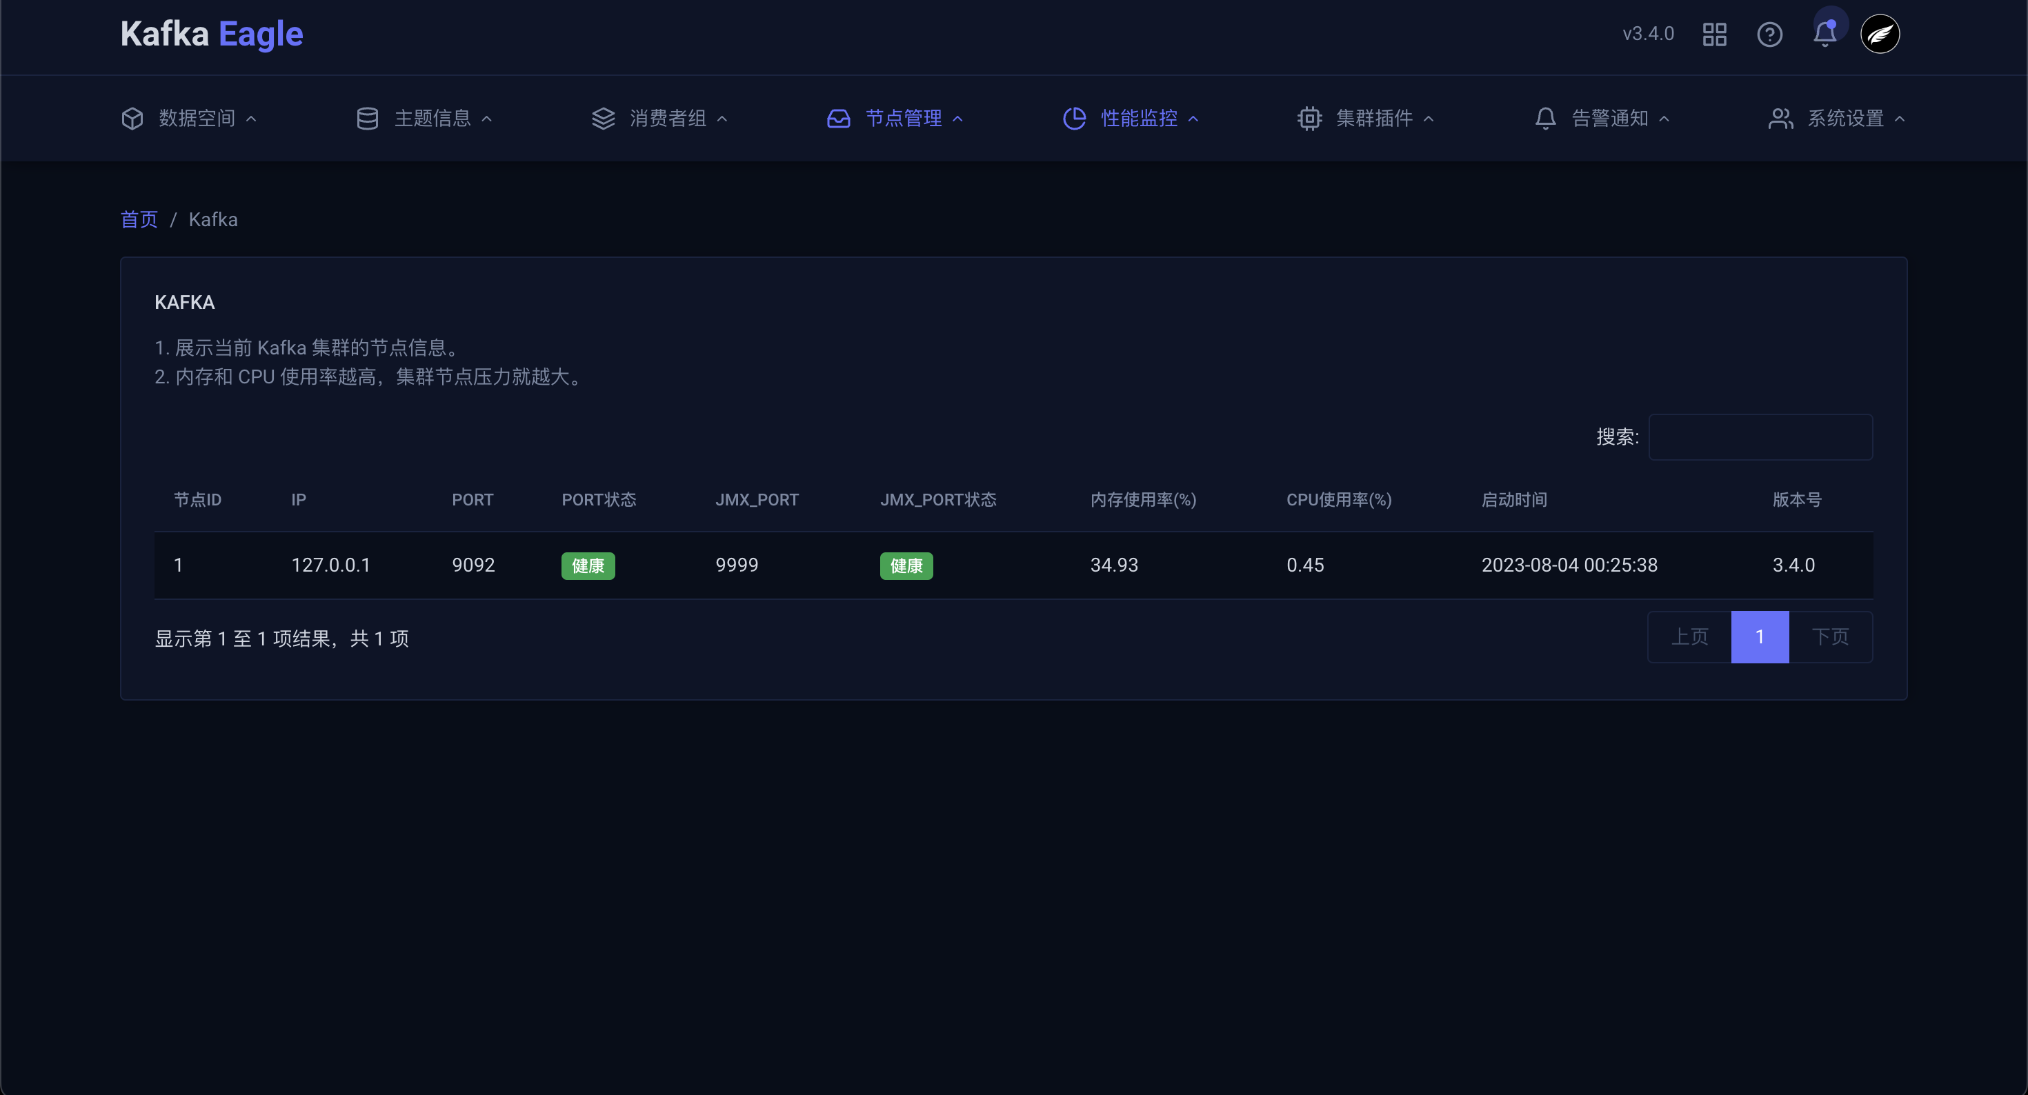Click the 下页 pagination button

(x=1829, y=637)
